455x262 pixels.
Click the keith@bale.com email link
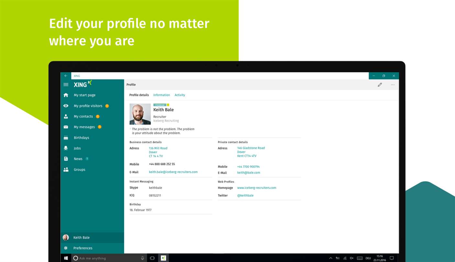point(249,173)
